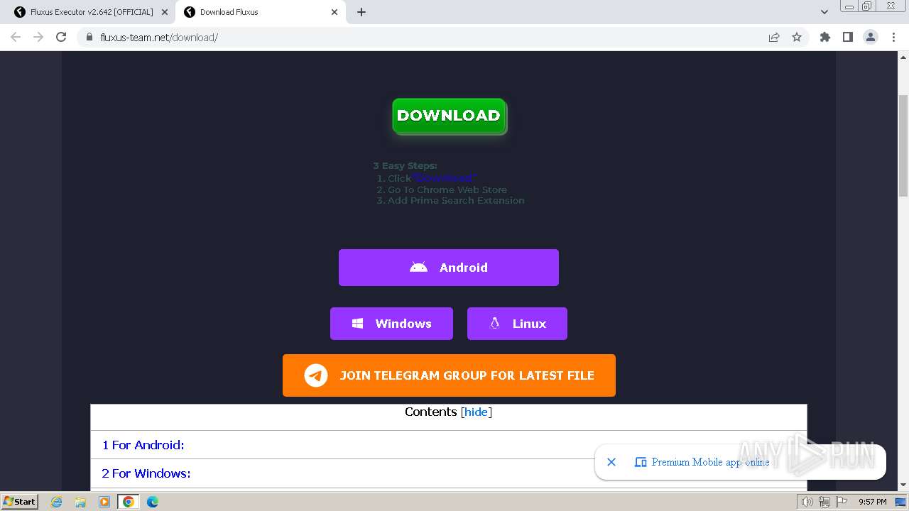This screenshot has height=511, width=909.
Task: Open media player taskbar icon
Action: click(104, 502)
